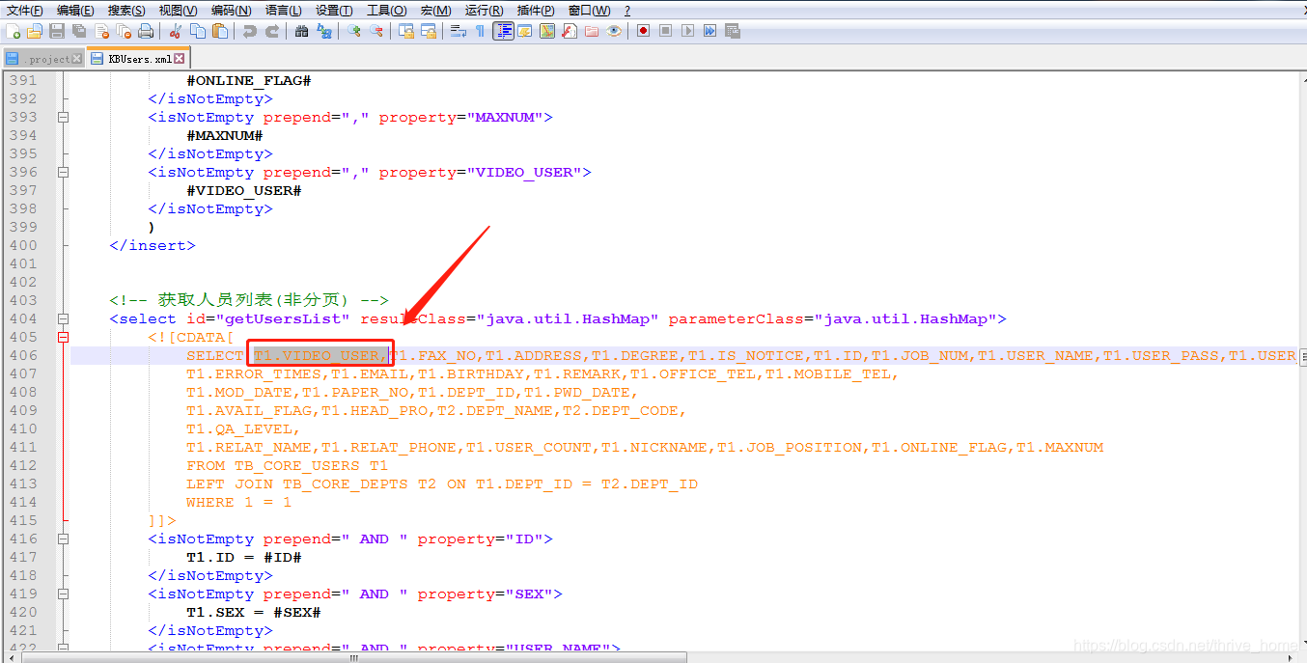Create a new file from toolbar

tap(13, 31)
